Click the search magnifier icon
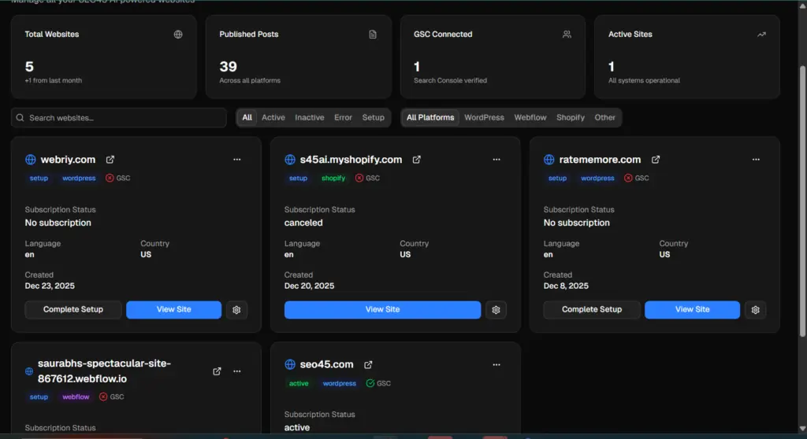 pyautogui.click(x=20, y=118)
